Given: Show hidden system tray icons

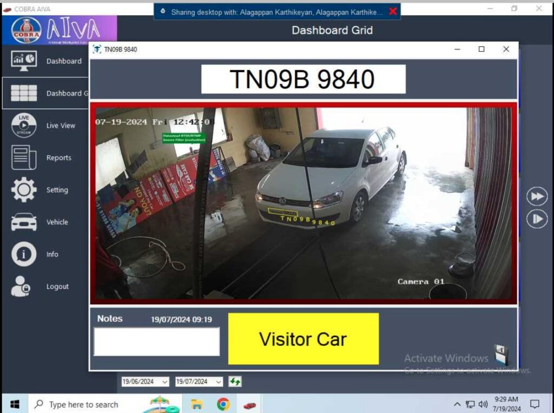Looking at the screenshot, I should point(457,404).
